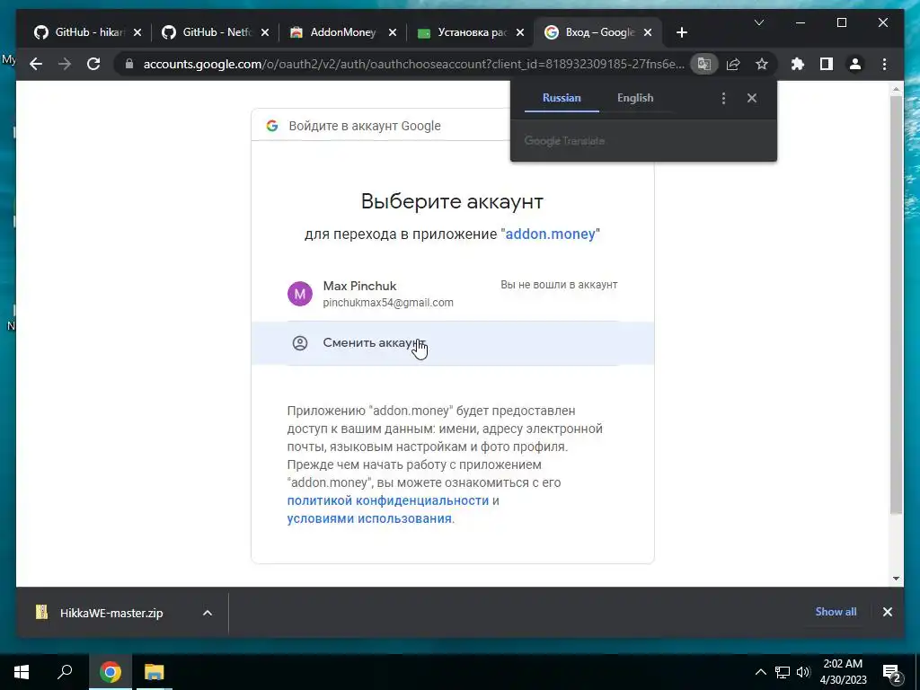Image resolution: width=920 pixels, height=690 pixels.
Task: Close the GitHub - Netfc tab
Action: coord(265,32)
